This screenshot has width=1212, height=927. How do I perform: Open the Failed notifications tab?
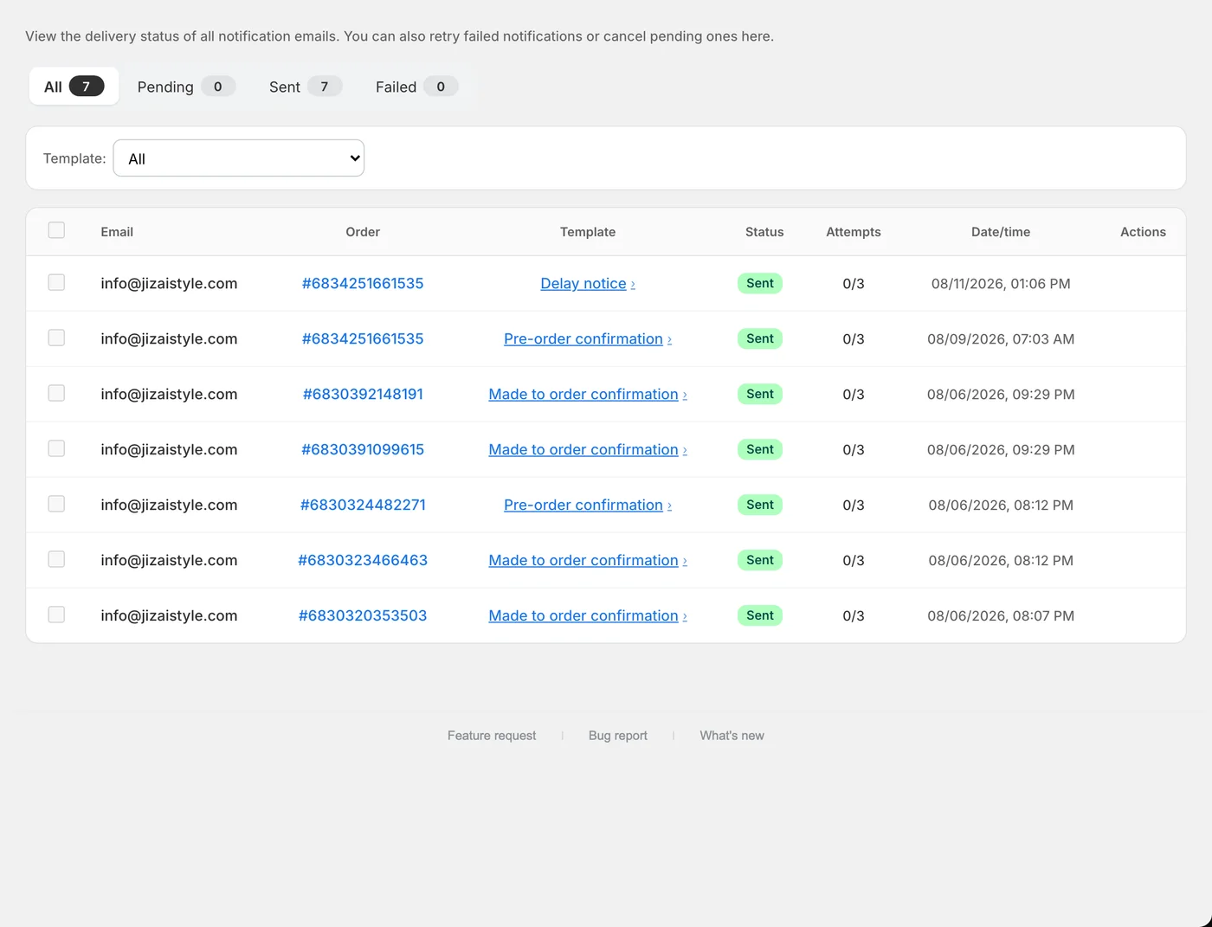pos(416,87)
